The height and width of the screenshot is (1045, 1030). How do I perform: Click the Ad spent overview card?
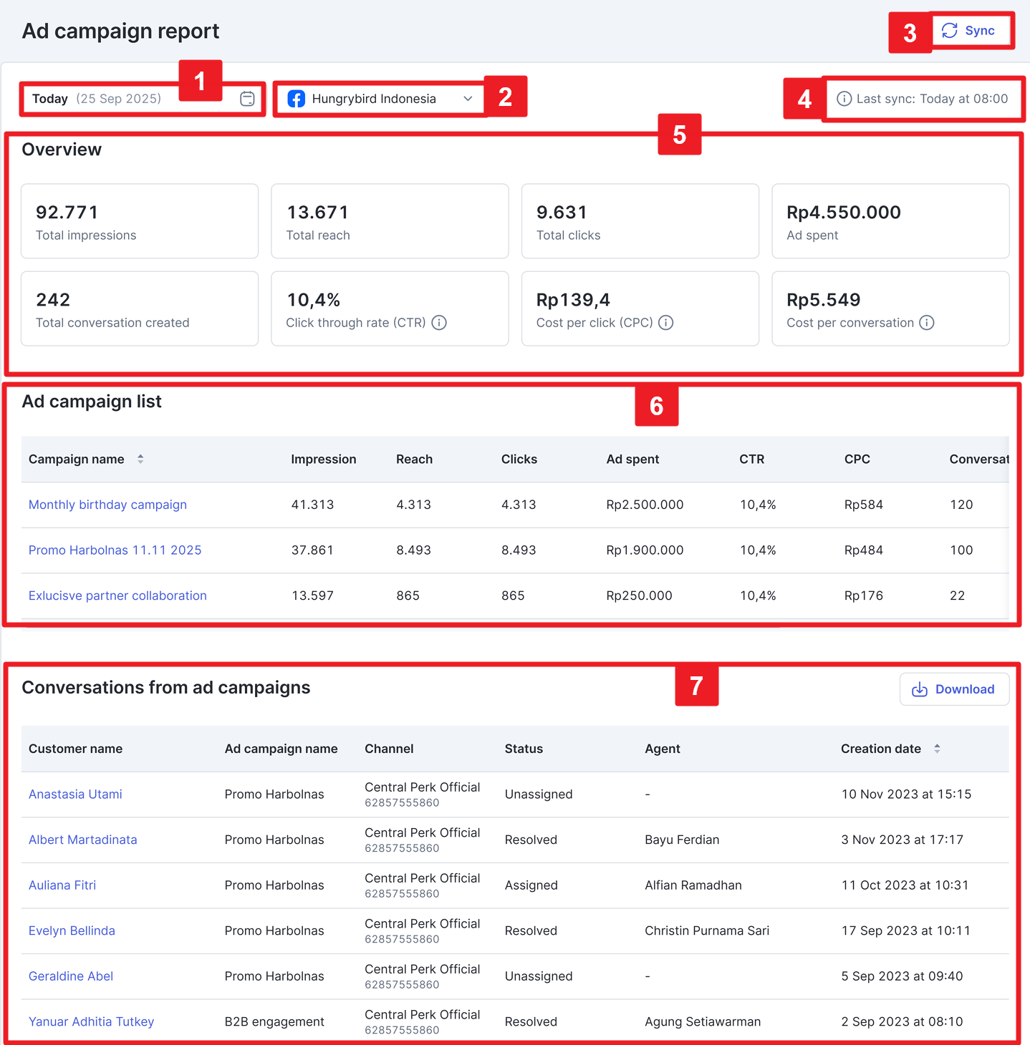click(890, 221)
